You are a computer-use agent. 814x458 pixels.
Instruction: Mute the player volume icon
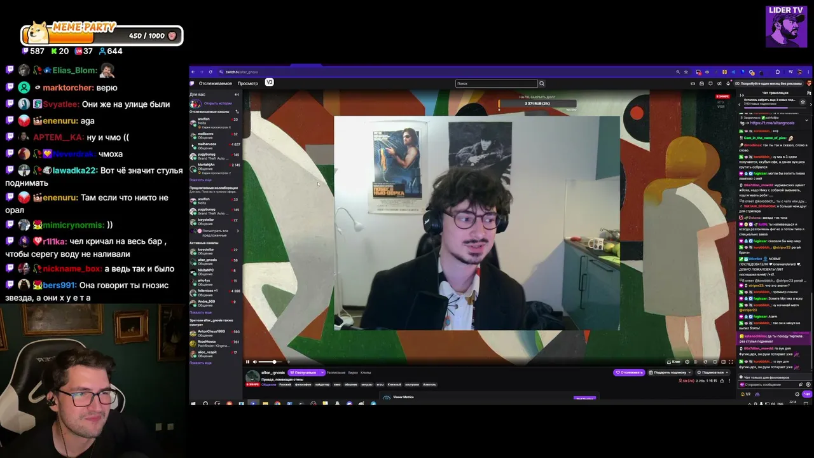[255, 362]
